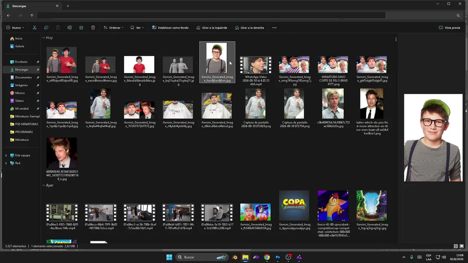Expand the Red tree node

(6, 163)
